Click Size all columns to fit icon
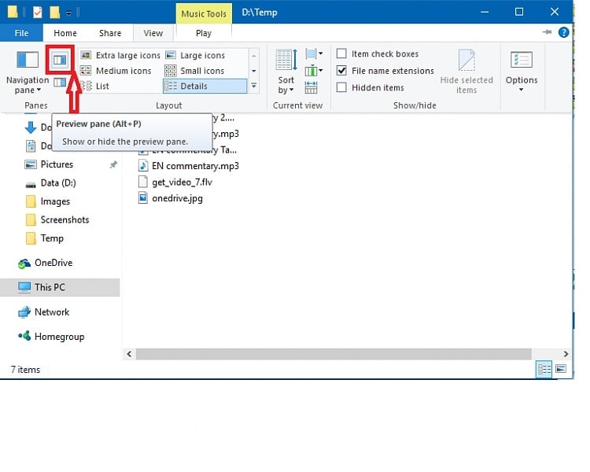The width and height of the screenshot is (590, 472). (x=312, y=87)
